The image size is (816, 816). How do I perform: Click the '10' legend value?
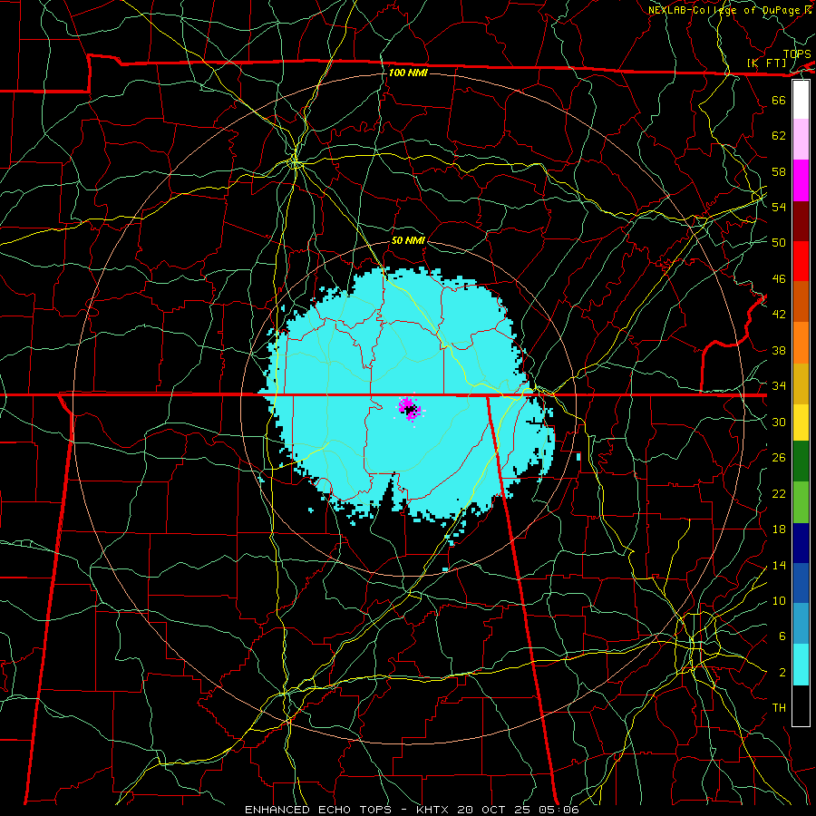(779, 601)
